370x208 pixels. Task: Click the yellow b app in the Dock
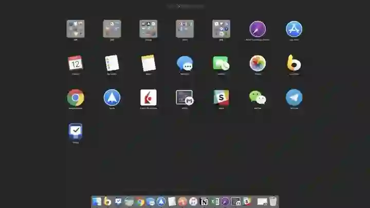107,201
